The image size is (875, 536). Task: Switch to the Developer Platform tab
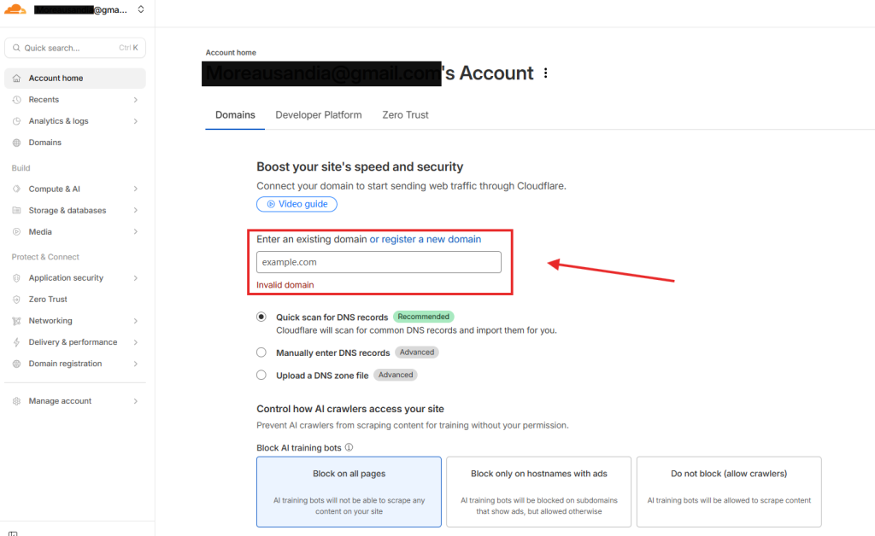tap(318, 115)
